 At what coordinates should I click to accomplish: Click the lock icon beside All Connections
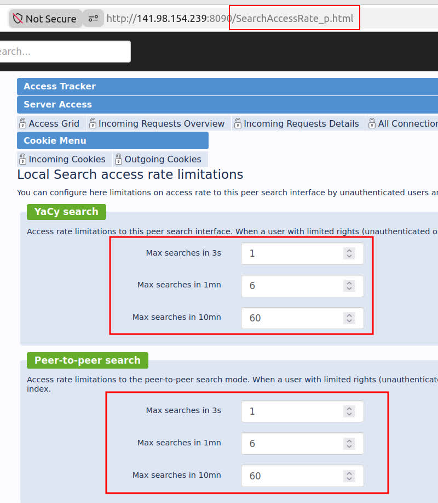click(372, 123)
